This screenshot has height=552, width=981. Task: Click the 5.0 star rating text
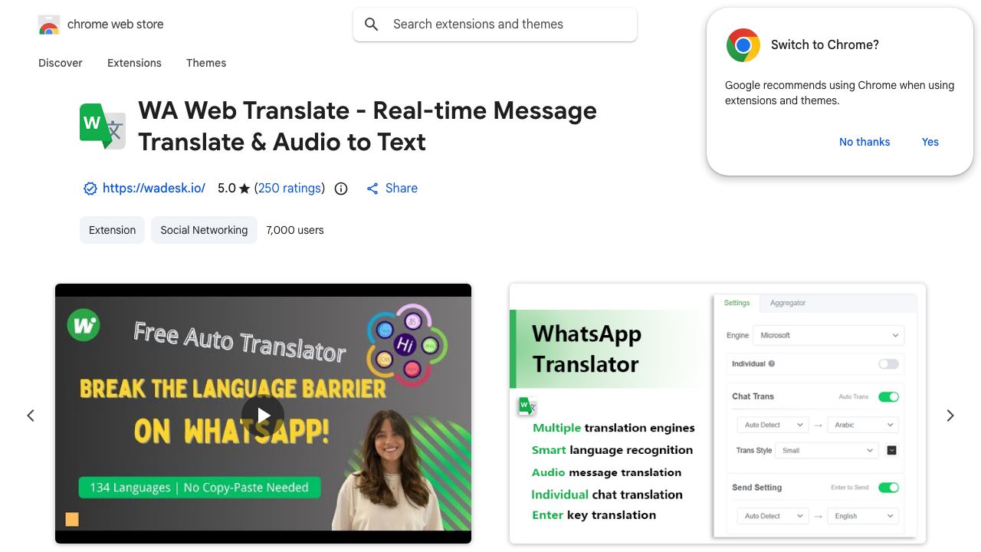pyautogui.click(x=234, y=188)
